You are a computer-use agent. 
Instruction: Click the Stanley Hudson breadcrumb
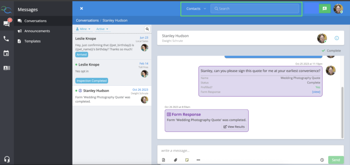[x=115, y=21]
